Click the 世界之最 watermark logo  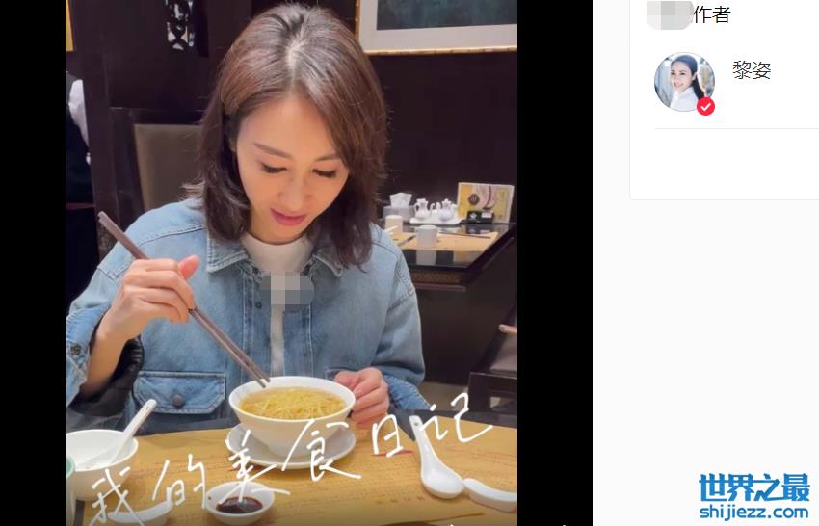point(754,487)
